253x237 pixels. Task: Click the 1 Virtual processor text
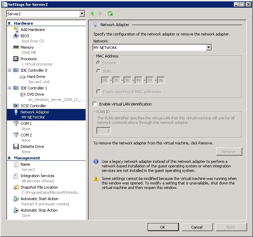[x=37, y=64]
